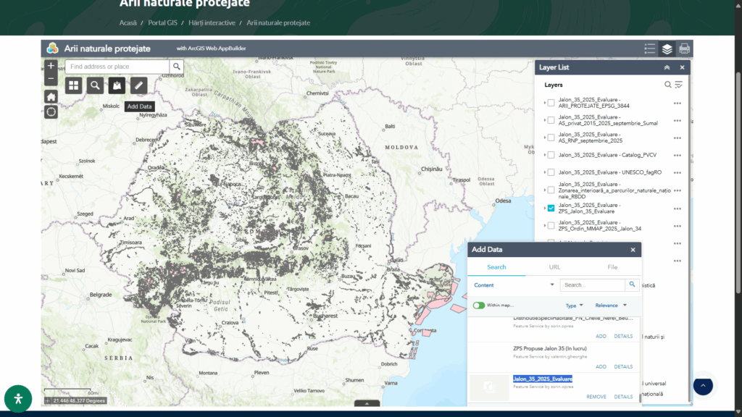Open the Print widget icon
The width and height of the screenshot is (742, 417).
[684, 49]
